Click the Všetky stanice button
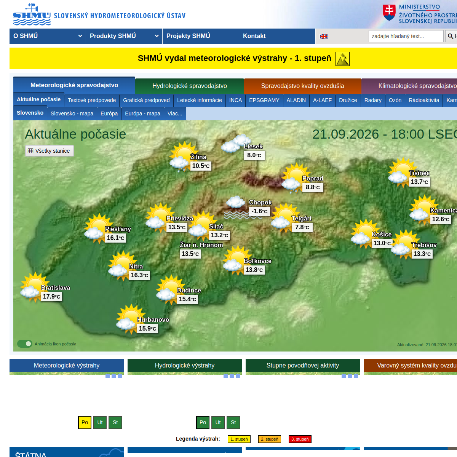 [x=50, y=151]
